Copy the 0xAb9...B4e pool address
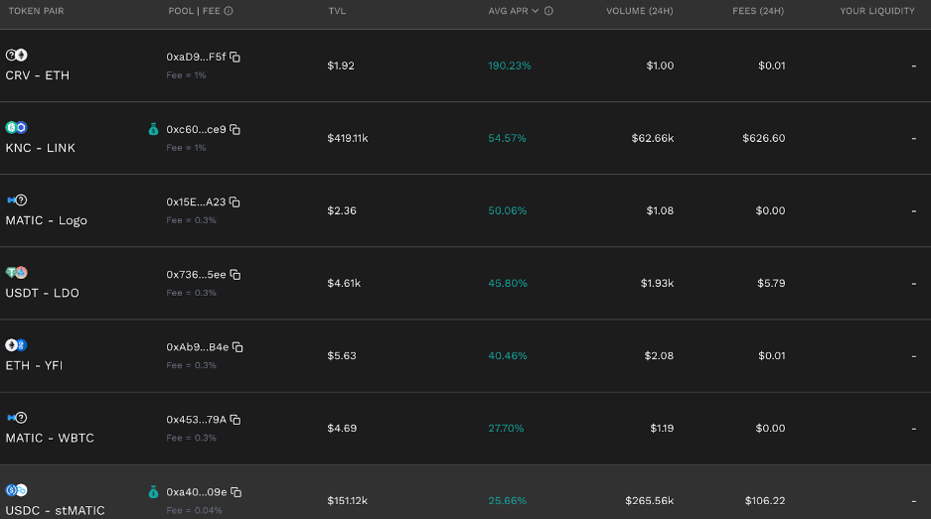Image resolution: width=931 pixels, height=519 pixels. [237, 347]
